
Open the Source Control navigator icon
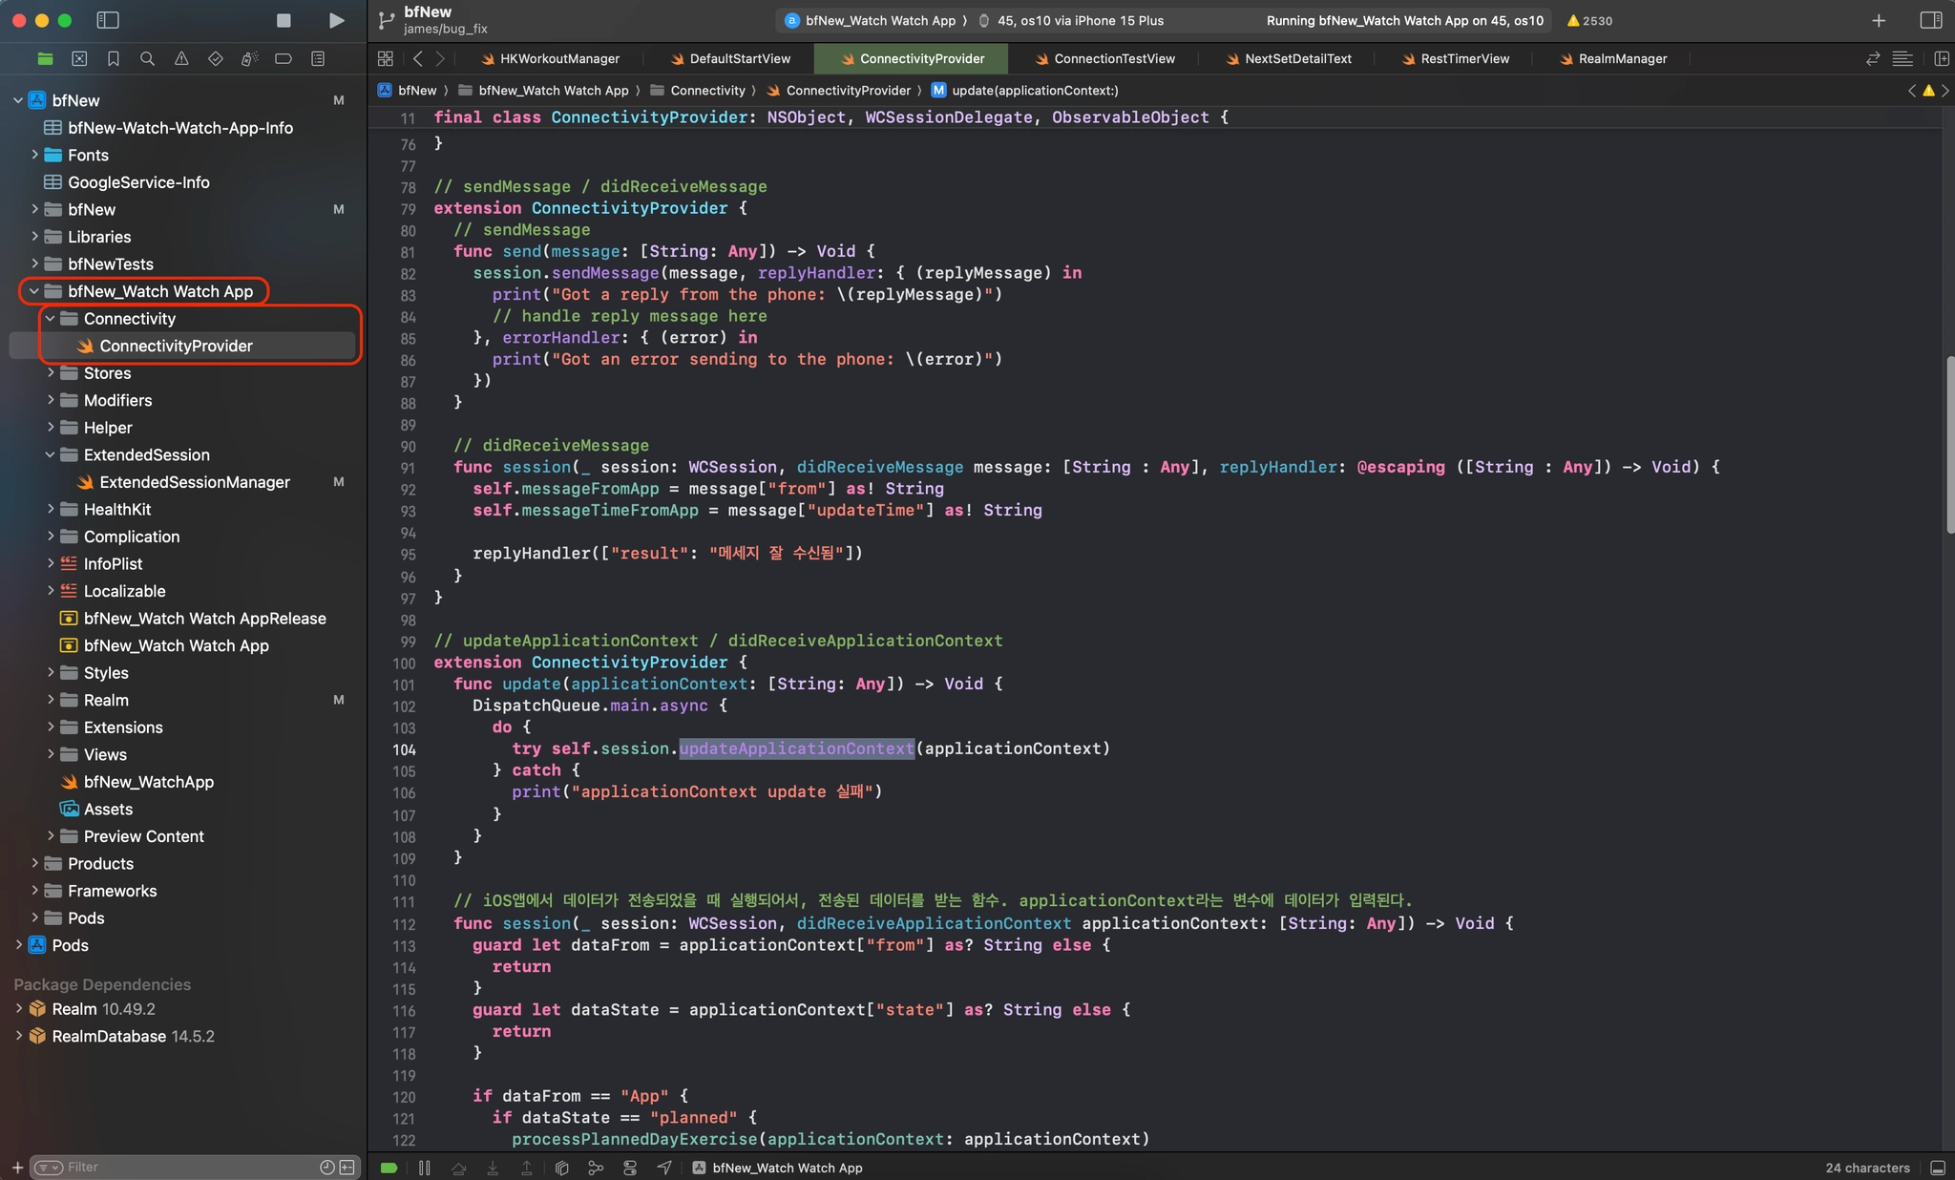click(x=79, y=59)
